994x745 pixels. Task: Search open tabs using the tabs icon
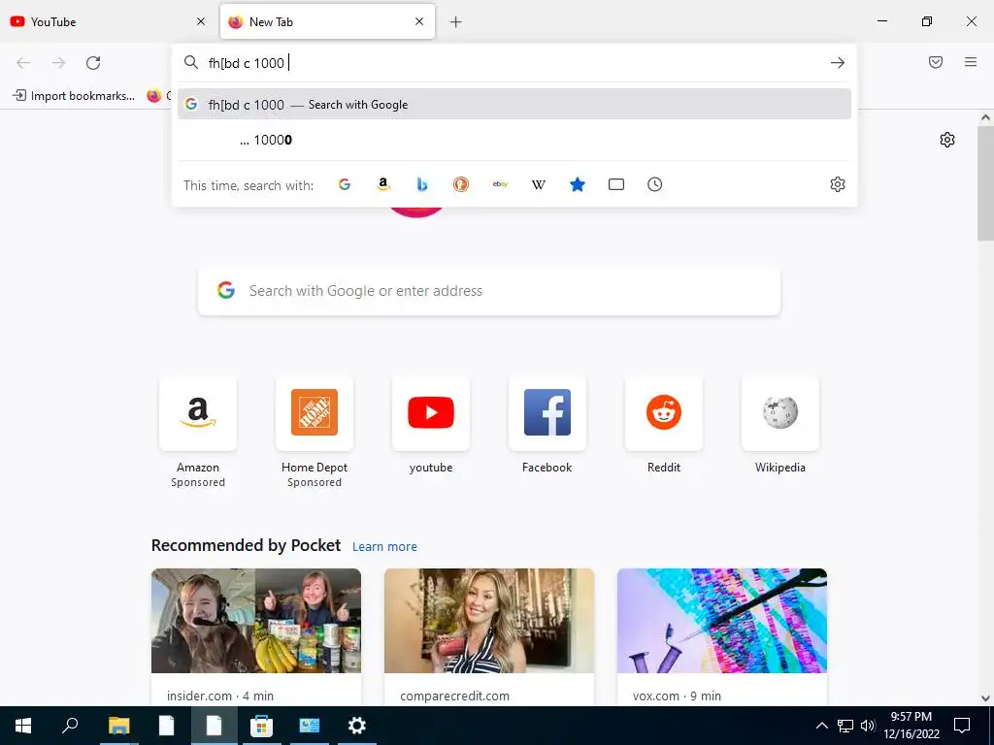[616, 184]
